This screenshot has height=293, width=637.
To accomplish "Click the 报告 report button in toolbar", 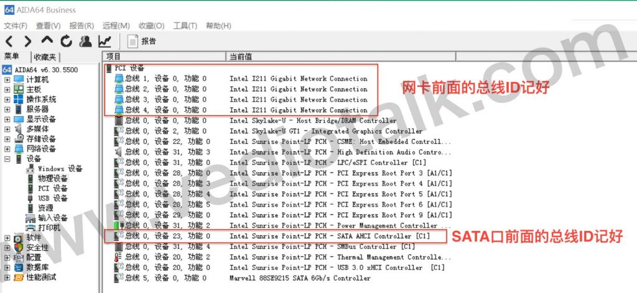I will (142, 41).
